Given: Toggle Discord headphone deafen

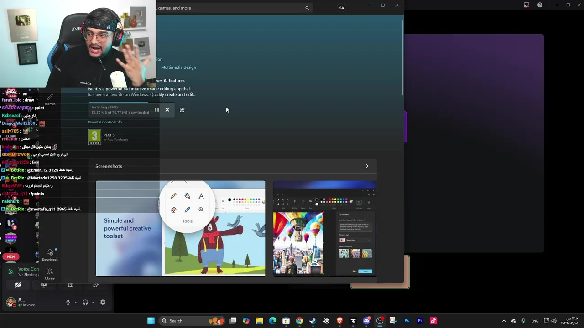Looking at the screenshot, I should click(85, 302).
